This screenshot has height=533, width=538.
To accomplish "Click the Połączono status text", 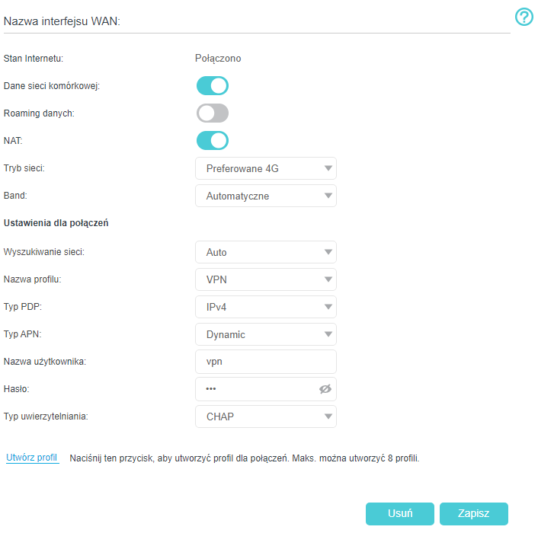I will pos(218,58).
